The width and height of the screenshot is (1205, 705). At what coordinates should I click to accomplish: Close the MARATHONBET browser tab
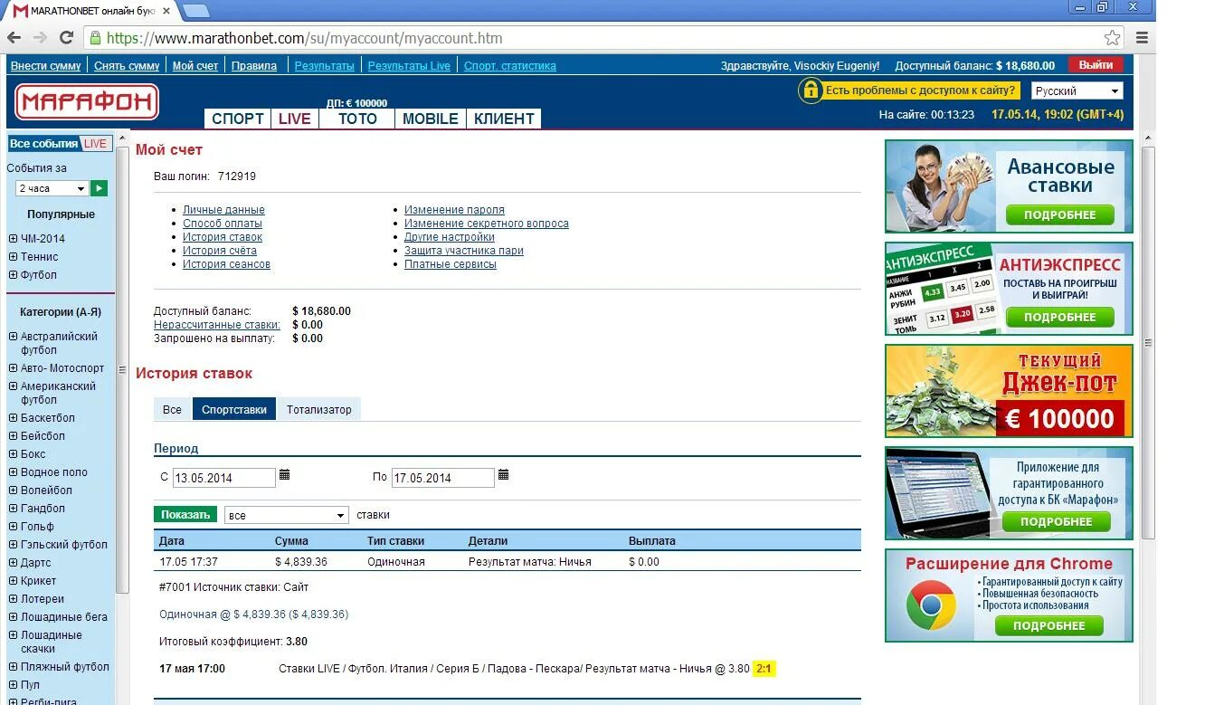click(x=166, y=11)
